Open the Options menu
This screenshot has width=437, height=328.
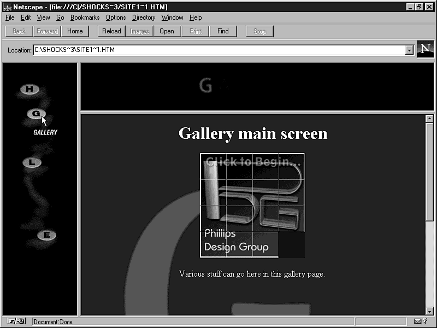[x=116, y=17]
